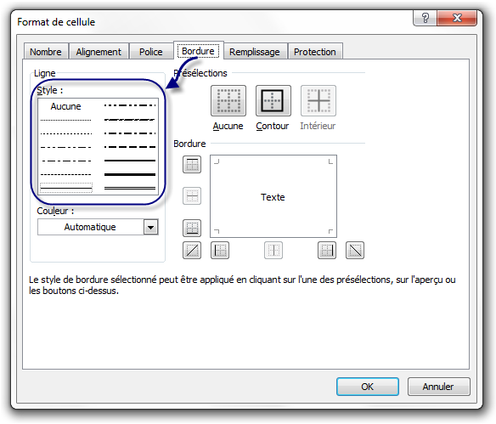Screen dimensions: 496x424
Task: Apply the Aucune preset to remove all borders
Action: pos(228,100)
